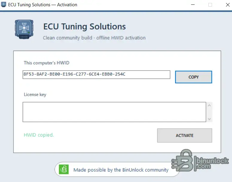Click the 'License key' label
This screenshot has height=182, width=232.
pyautogui.click(x=35, y=94)
